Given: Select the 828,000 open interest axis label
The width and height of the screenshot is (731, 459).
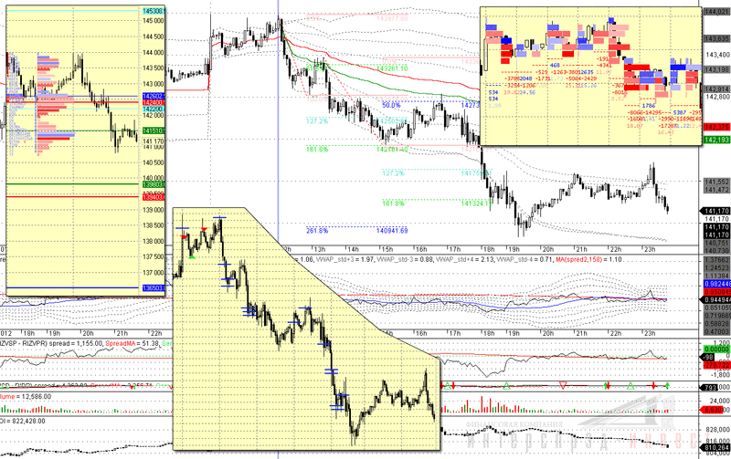Looking at the screenshot, I should [x=719, y=432].
